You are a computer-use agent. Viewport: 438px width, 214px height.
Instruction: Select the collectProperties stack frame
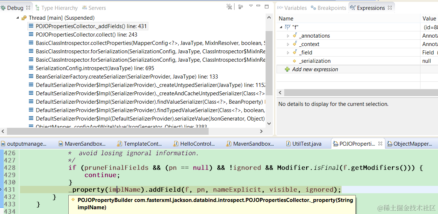(151, 43)
